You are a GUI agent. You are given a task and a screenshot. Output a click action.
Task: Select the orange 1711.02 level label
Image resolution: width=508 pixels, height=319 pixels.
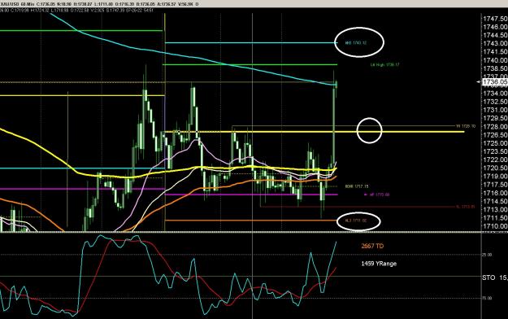pos(356,221)
